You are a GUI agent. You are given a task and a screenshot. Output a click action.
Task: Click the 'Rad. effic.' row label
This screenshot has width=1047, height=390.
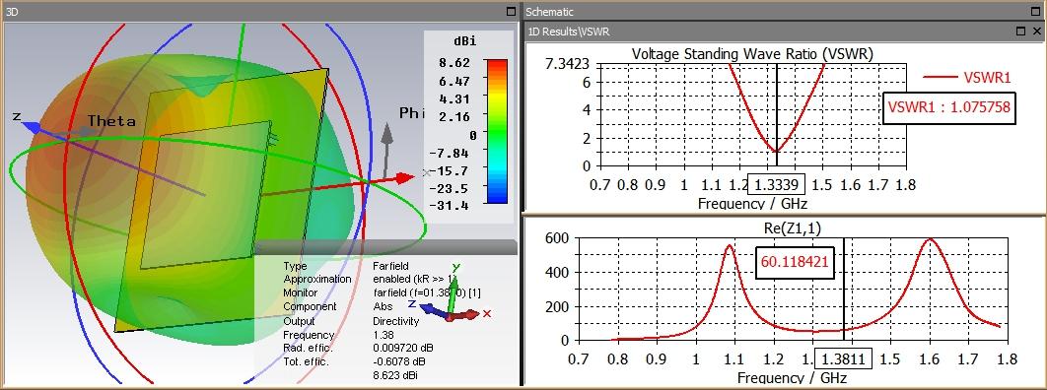click(x=308, y=348)
